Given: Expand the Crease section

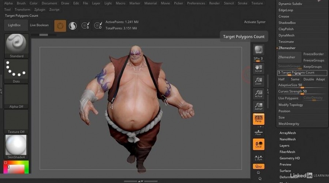Looking at the screenshot, I should click(284, 16).
